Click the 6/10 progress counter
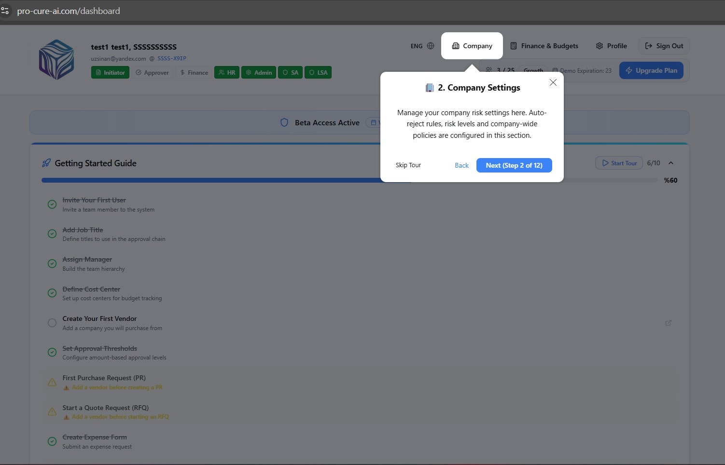 coord(654,163)
